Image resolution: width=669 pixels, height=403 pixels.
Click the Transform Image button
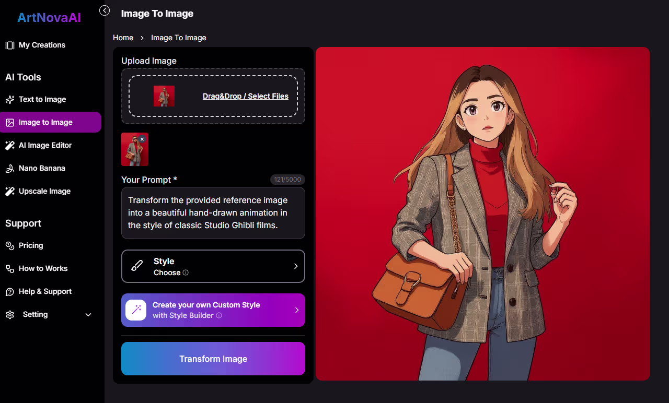(x=213, y=359)
